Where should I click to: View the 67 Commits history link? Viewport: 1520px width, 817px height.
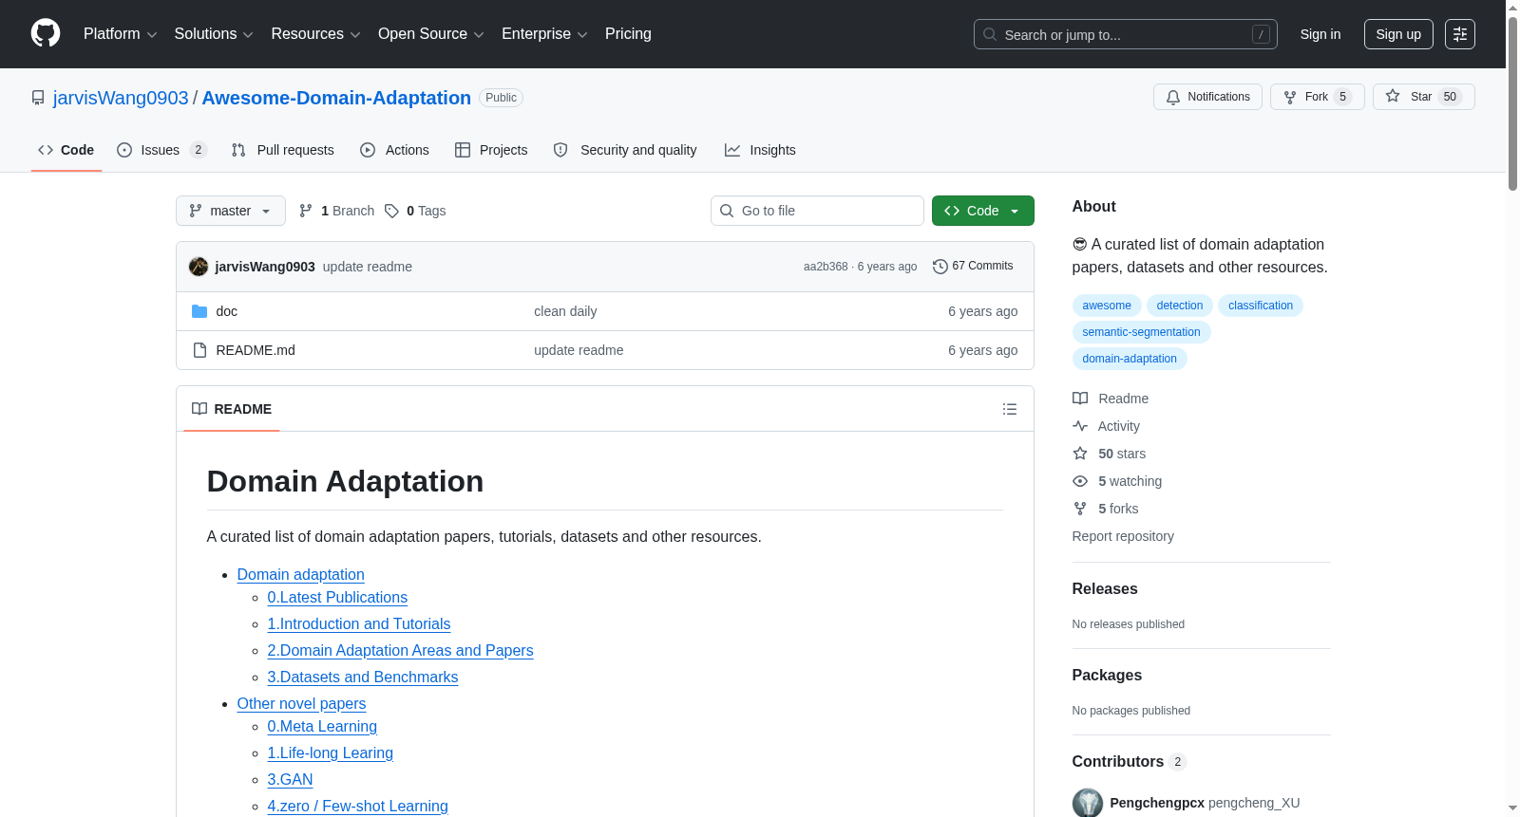click(x=973, y=267)
